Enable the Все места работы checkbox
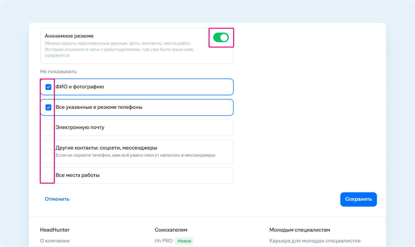The height and width of the screenshot is (247, 415). (48, 175)
